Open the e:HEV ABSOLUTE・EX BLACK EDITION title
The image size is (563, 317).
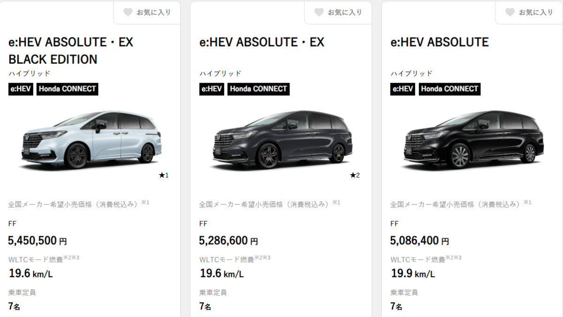click(71, 51)
